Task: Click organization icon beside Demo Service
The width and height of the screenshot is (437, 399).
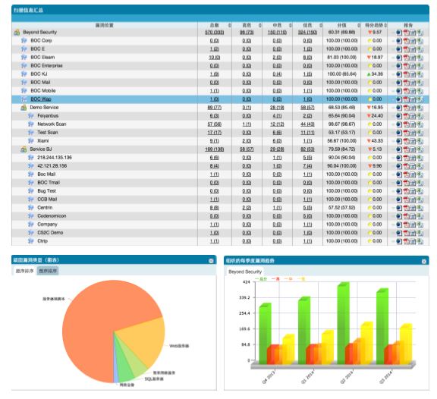Action: click(x=24, y=108)
